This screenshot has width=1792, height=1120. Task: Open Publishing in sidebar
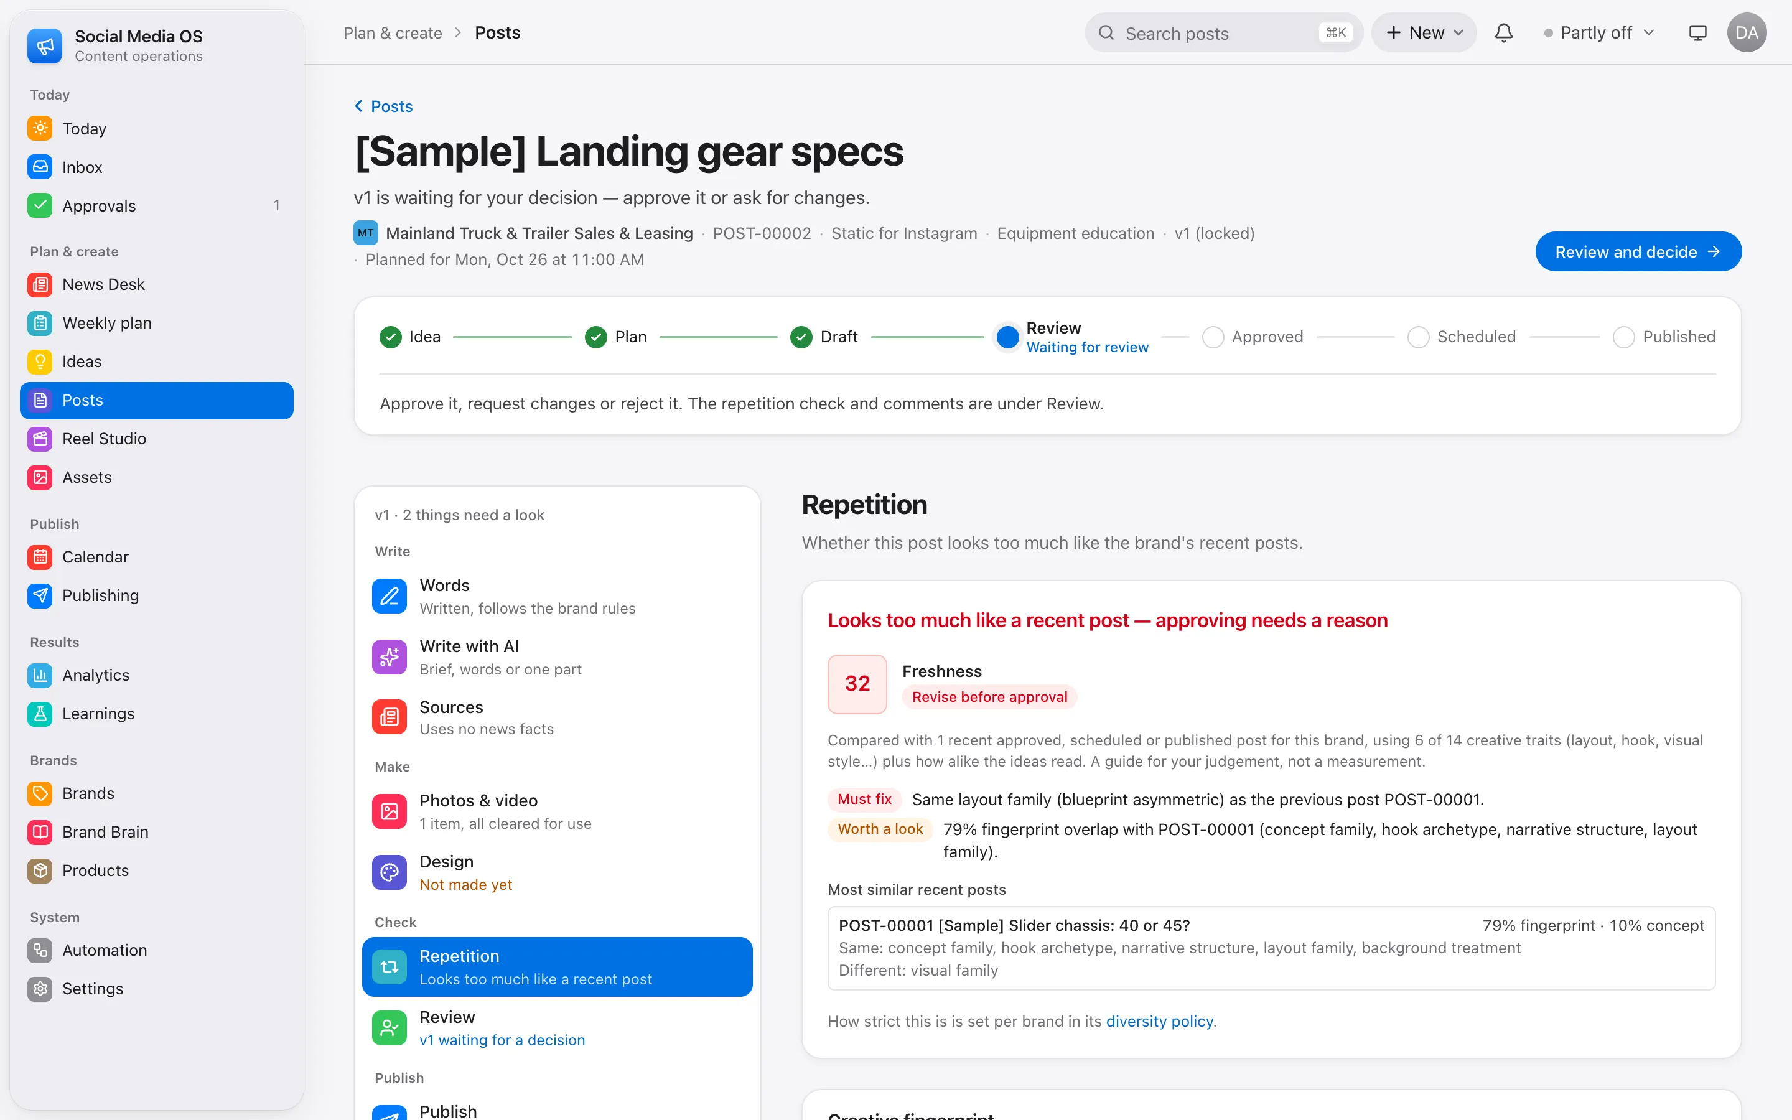156,595
